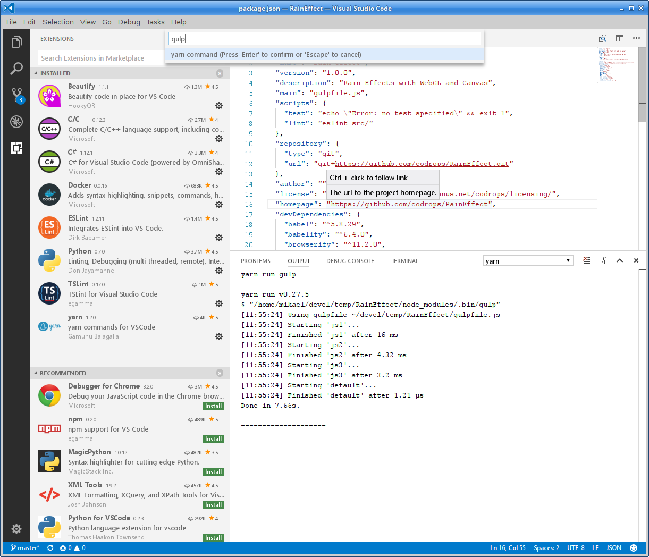The image size is (649, 557).
Task: Open the yarn output channel dropdown
Action: 528,260
